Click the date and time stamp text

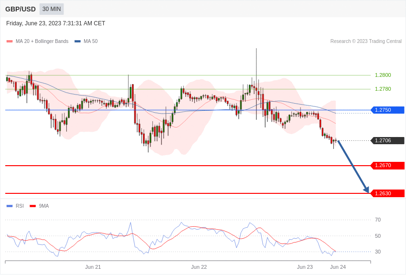click(x=56, y=23)
